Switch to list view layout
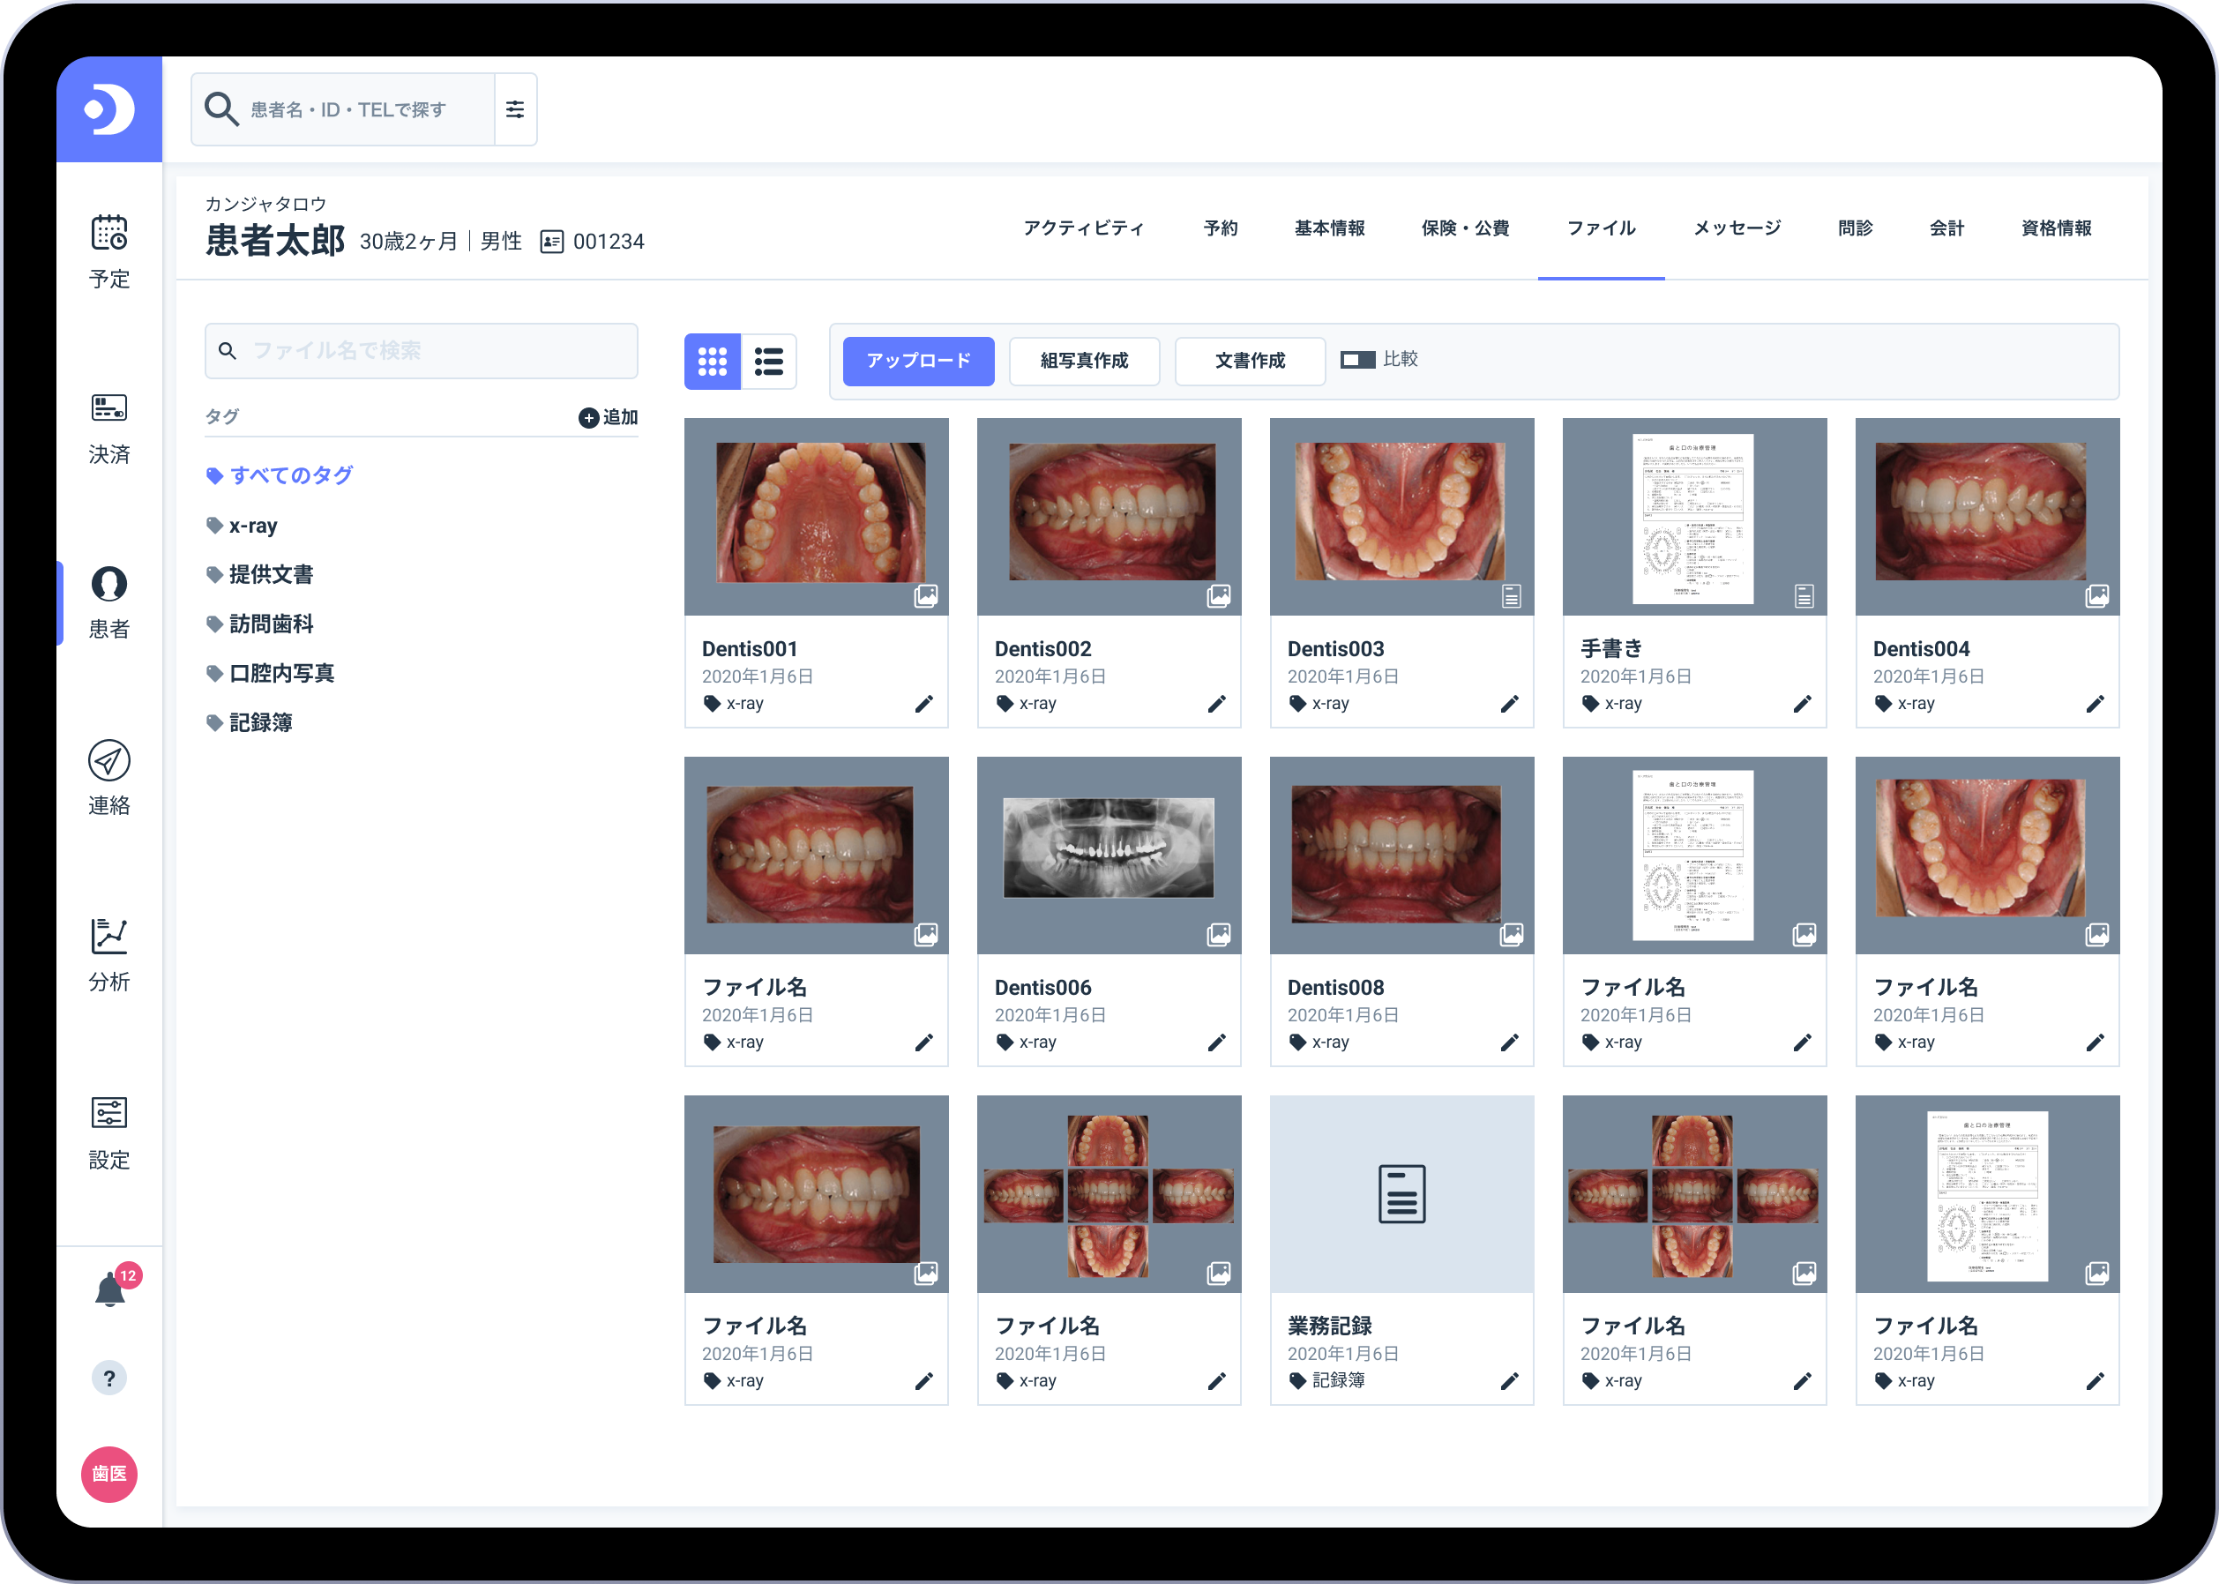2219x1584 pixels. [768, 362]
